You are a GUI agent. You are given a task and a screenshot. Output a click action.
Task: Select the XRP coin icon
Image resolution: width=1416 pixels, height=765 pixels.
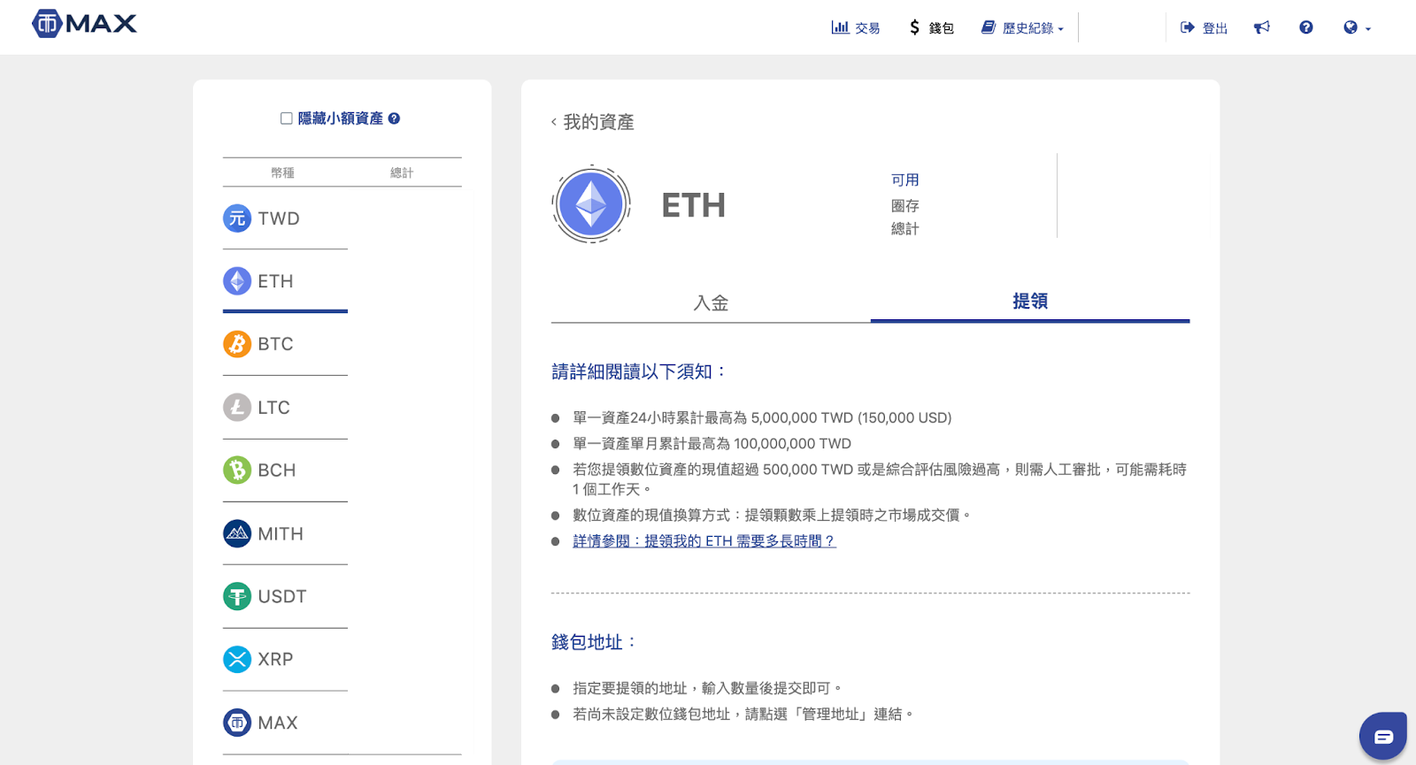[237, 660]
